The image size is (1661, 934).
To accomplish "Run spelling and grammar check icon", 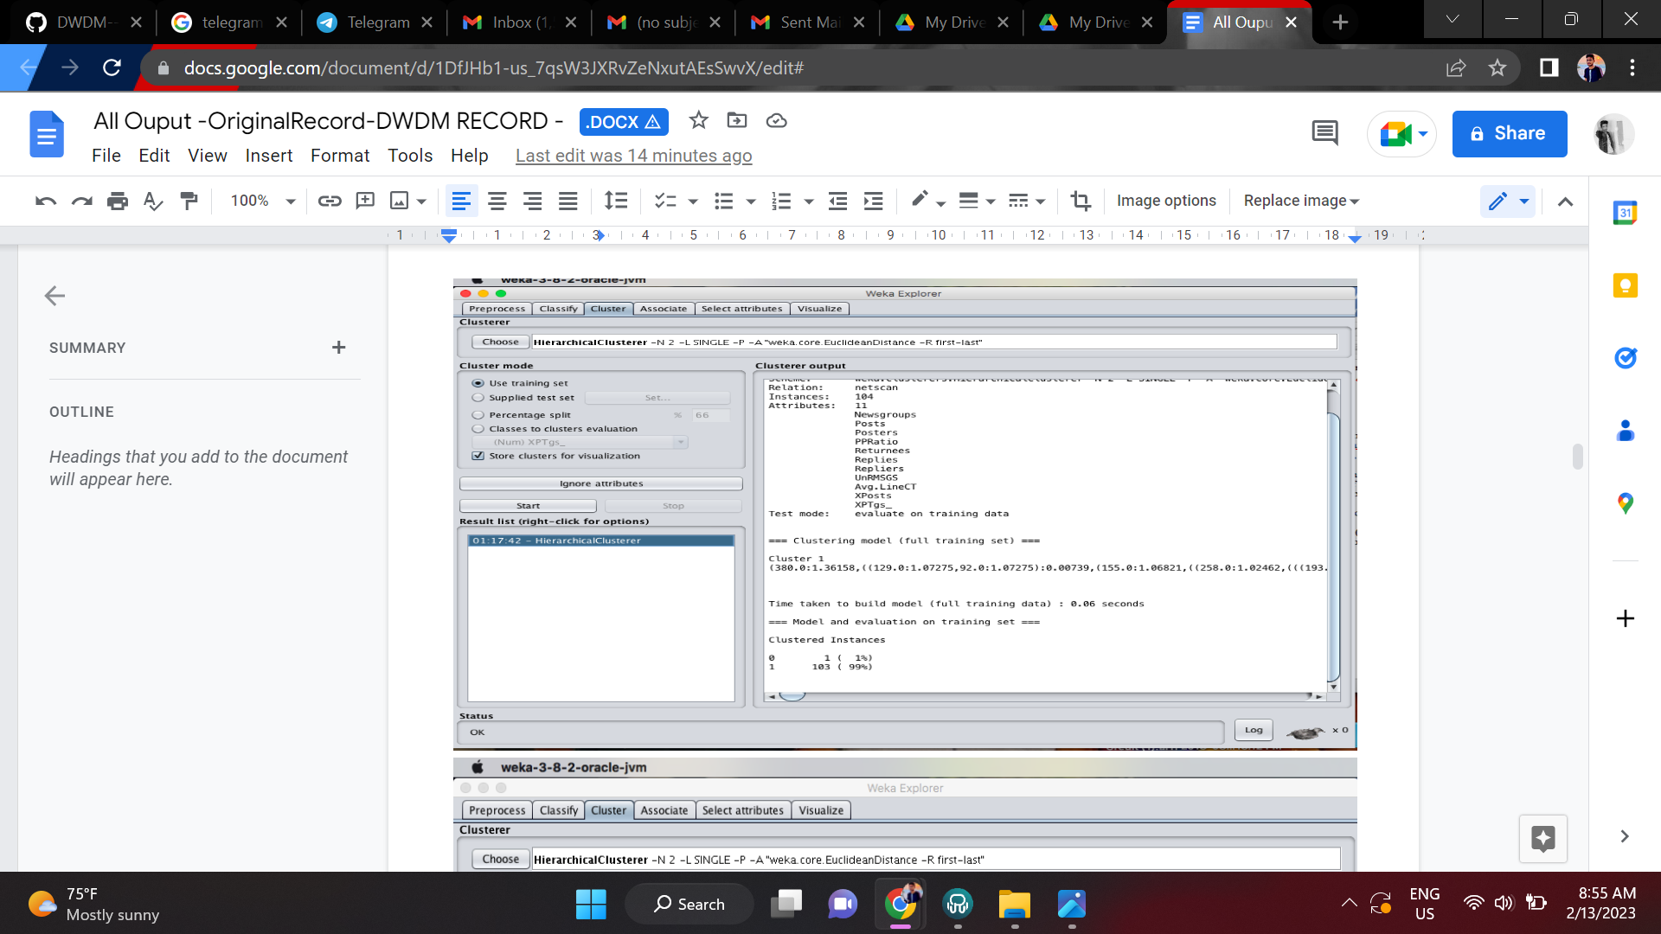I will [x=153, y=202].
